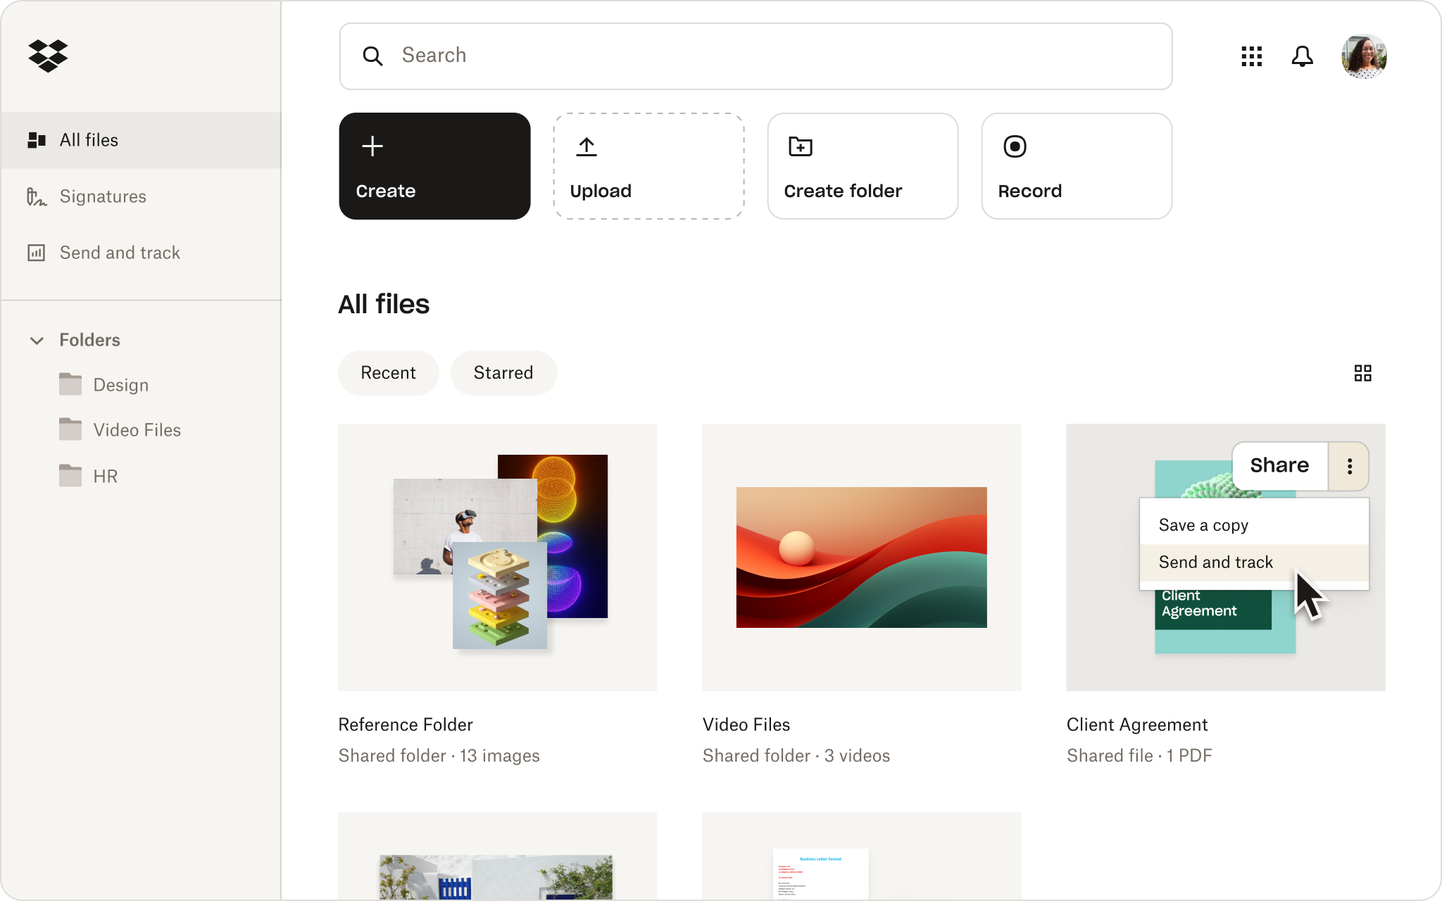Open the HR folder
The height and width of the screenshot is (901, 1442).
(104, 475)
